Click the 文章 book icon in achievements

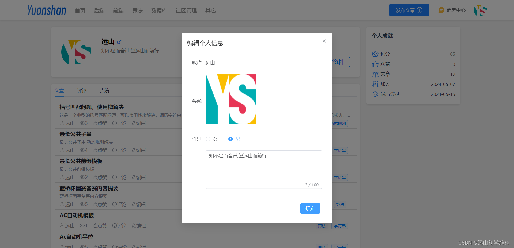(x=375, y=74)
